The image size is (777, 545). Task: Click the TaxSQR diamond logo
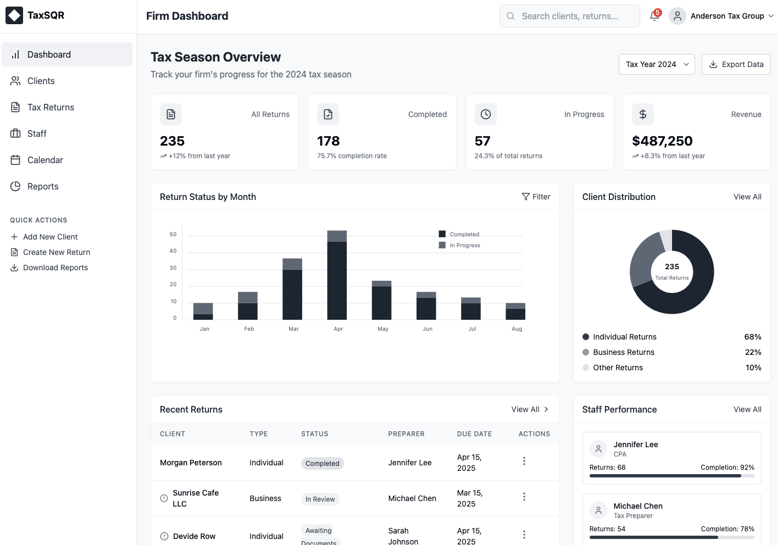click(14, 15)
